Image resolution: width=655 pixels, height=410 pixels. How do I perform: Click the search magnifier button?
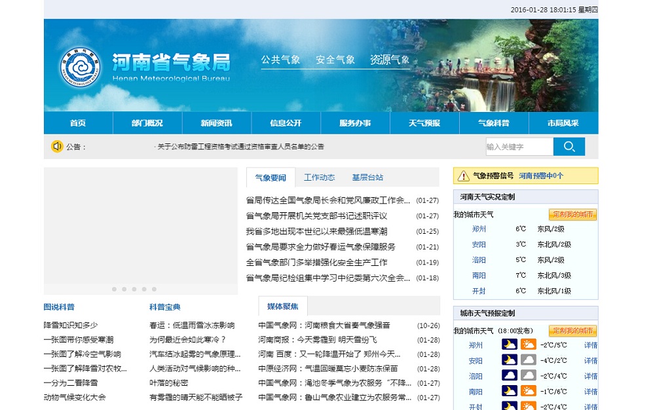569,147
